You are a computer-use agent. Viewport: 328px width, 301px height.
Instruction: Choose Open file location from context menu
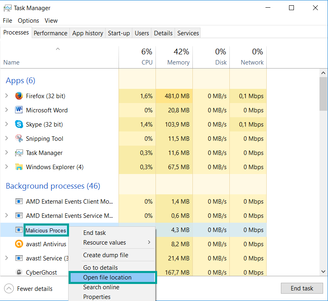[107, 277]
